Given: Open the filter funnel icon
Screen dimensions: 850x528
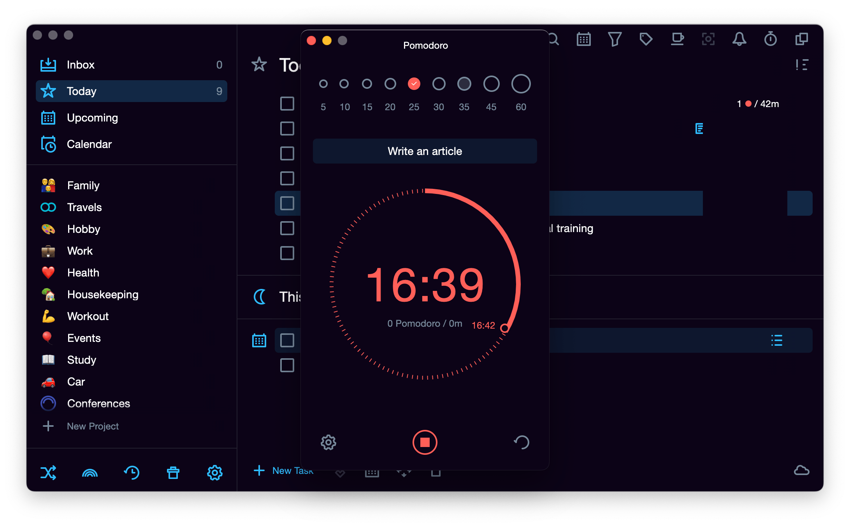Looking at the screenshot, I should pyautogui.click(x=615, y=39).
